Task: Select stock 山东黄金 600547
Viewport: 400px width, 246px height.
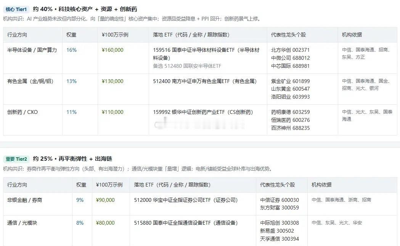Action: pos(290,89)
